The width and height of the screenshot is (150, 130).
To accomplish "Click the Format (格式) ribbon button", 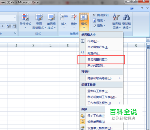I will pyautogui.click(x=84, y=22).
